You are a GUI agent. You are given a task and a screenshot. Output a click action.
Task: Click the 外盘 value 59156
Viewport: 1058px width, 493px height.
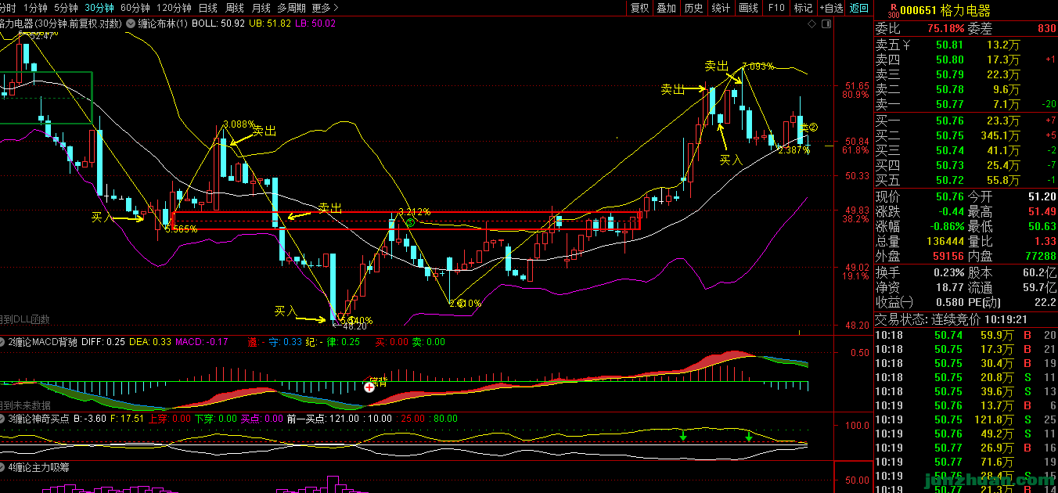point(948,256)
